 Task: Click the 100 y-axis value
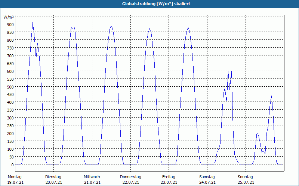10,149
